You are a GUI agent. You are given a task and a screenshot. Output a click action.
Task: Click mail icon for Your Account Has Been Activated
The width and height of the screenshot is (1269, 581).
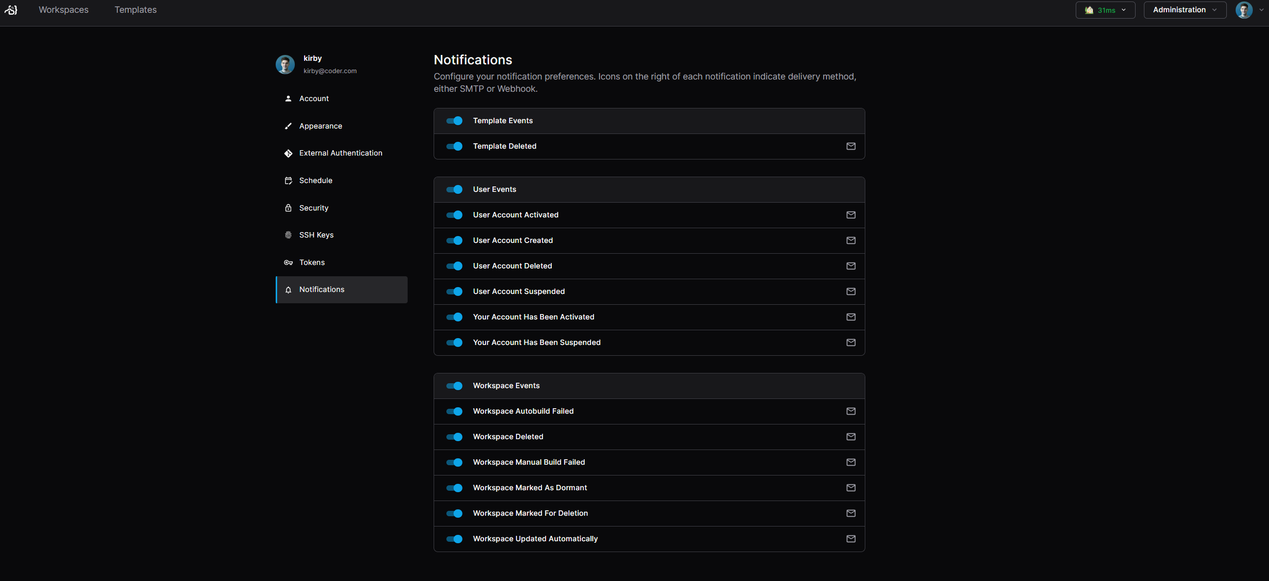coord(851,317)
